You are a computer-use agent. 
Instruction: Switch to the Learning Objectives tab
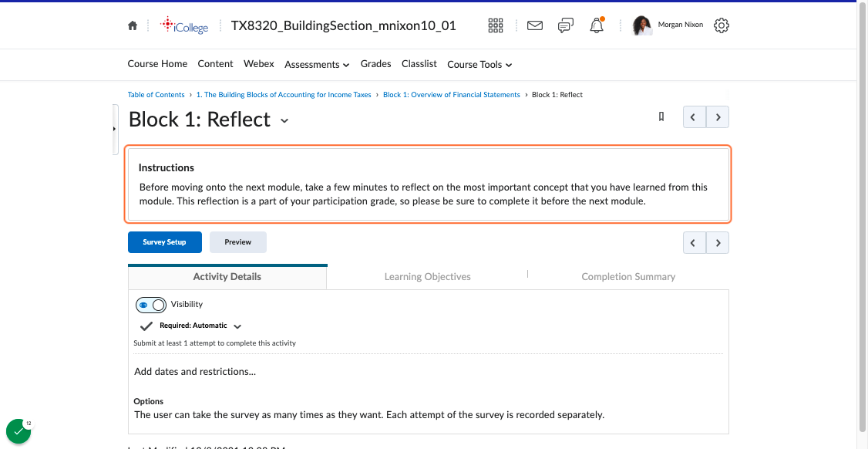(427, 277)
